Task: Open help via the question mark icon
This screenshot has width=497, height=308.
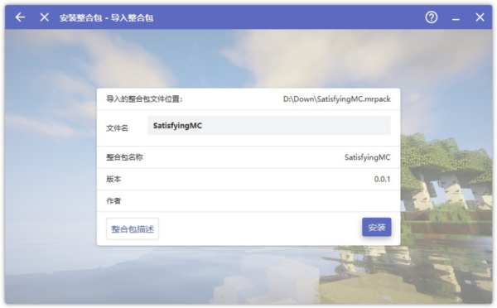Action: point(432,17)
